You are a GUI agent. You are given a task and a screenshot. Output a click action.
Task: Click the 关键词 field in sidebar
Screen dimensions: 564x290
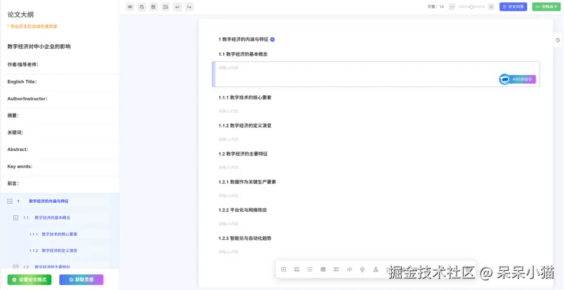pyautogui.click(x=60, y=132)
